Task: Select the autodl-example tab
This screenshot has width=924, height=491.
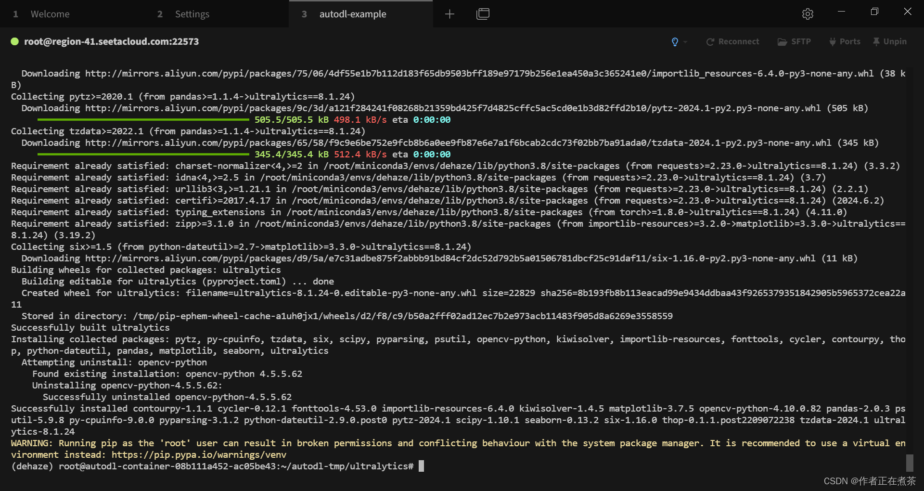Action: coord(352,14)
